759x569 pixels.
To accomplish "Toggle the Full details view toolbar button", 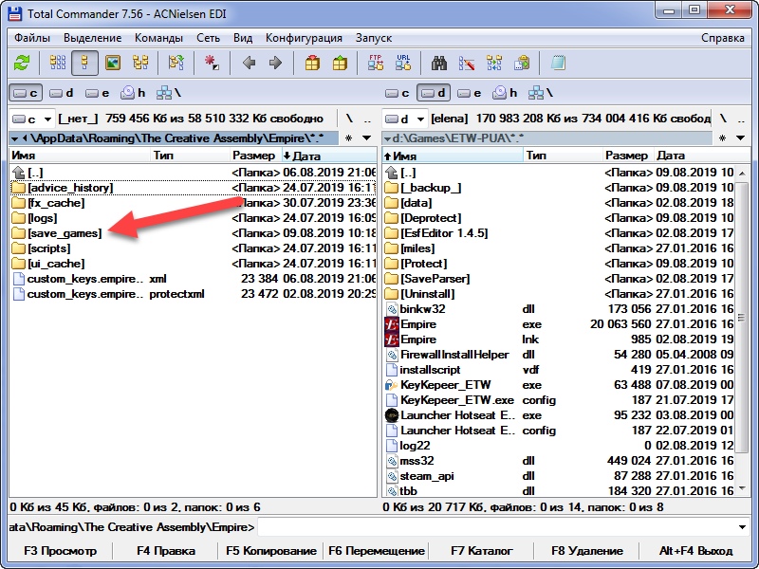I will click(84, 63).
